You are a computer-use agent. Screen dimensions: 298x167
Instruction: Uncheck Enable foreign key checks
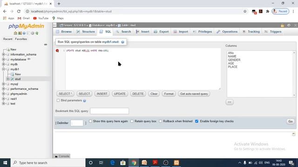196,121
